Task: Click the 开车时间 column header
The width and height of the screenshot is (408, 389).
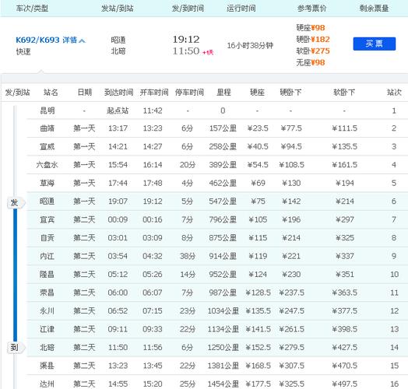Action: (154, 93)
